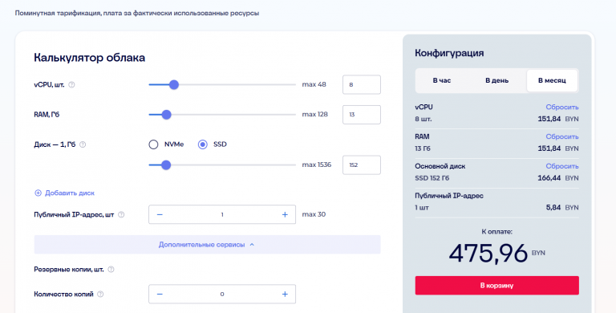Switch pricing to В день tab
This screenshot has height=313, width=616.
[497, 80]
